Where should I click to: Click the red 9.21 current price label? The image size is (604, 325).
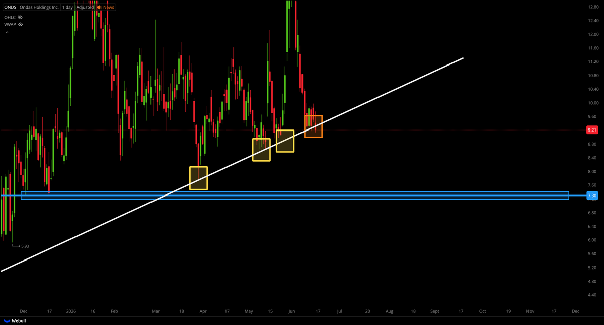click(592, 130)
